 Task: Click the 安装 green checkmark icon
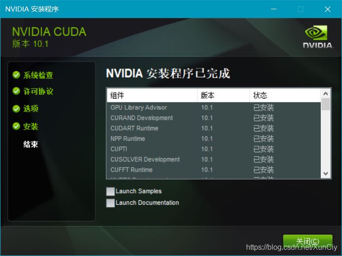[17, 126]
